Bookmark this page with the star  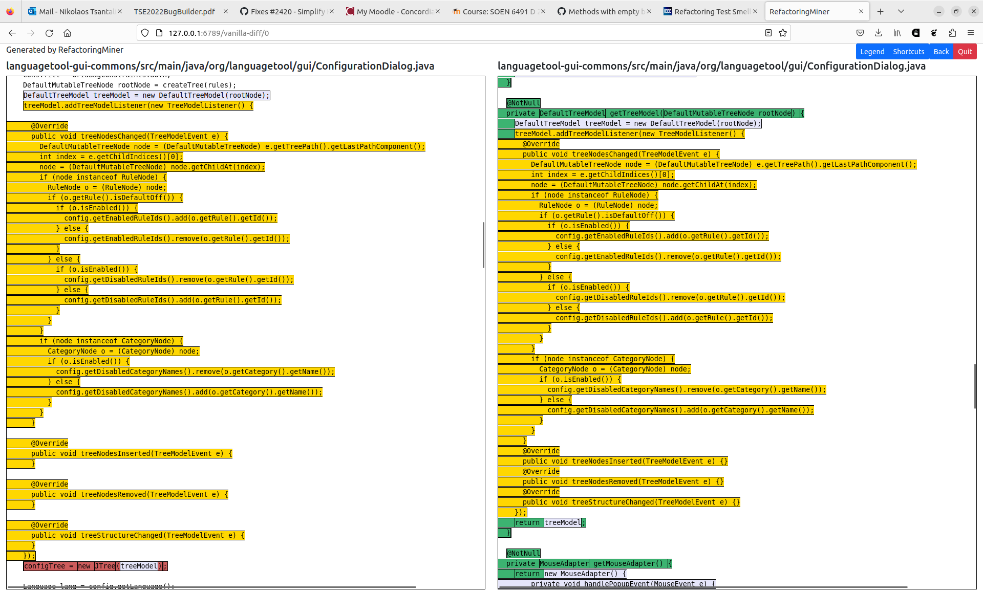783,33
